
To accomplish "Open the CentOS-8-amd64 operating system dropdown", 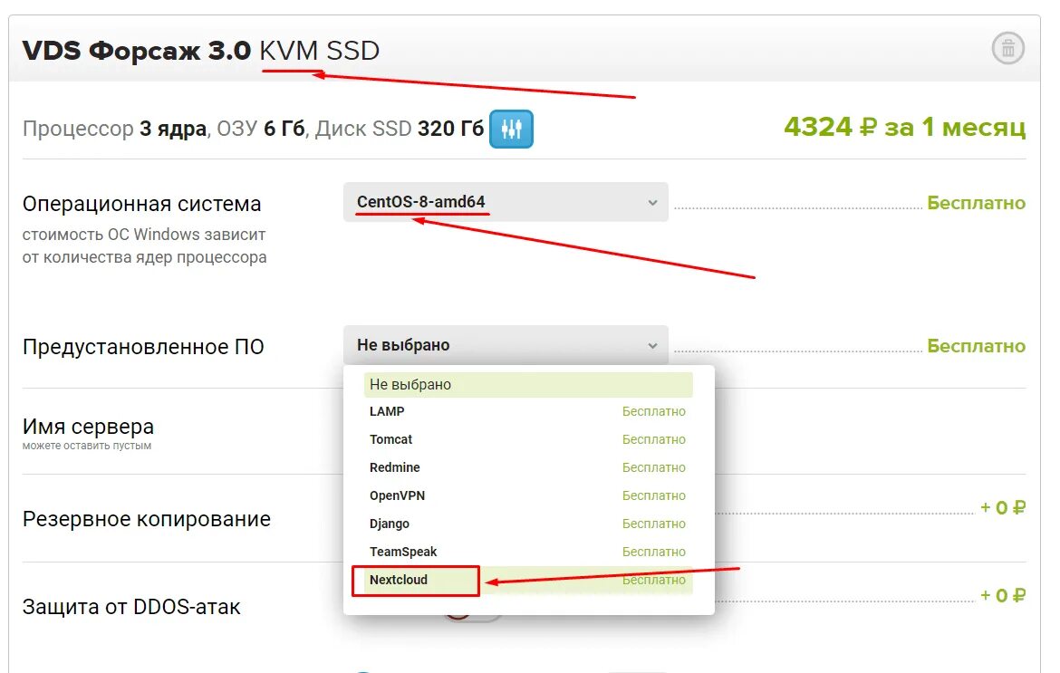I will 506,202.
